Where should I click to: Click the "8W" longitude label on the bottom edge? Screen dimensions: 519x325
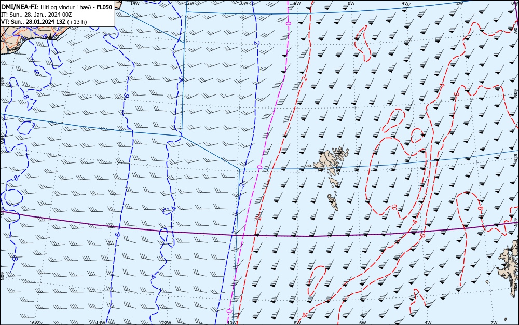coord(297,323)
